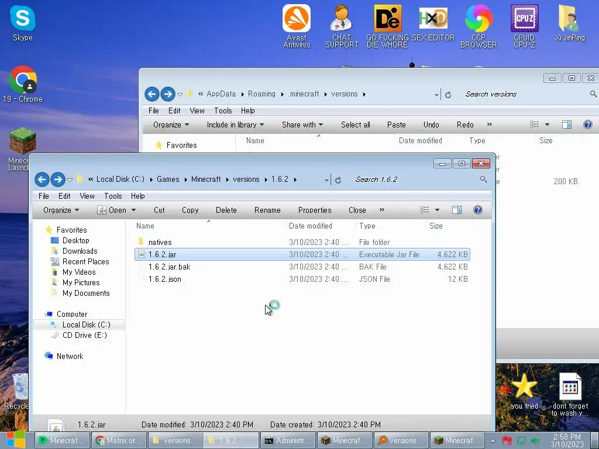Switch to the Administrator command prompt taskbar button

[288, 440]
